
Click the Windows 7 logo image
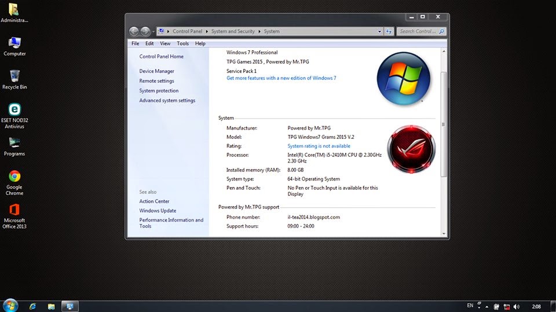tap(404, 79)
